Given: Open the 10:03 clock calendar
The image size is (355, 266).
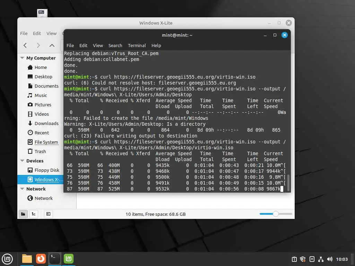Looking at the screenshot, I should tap(341, 259).
